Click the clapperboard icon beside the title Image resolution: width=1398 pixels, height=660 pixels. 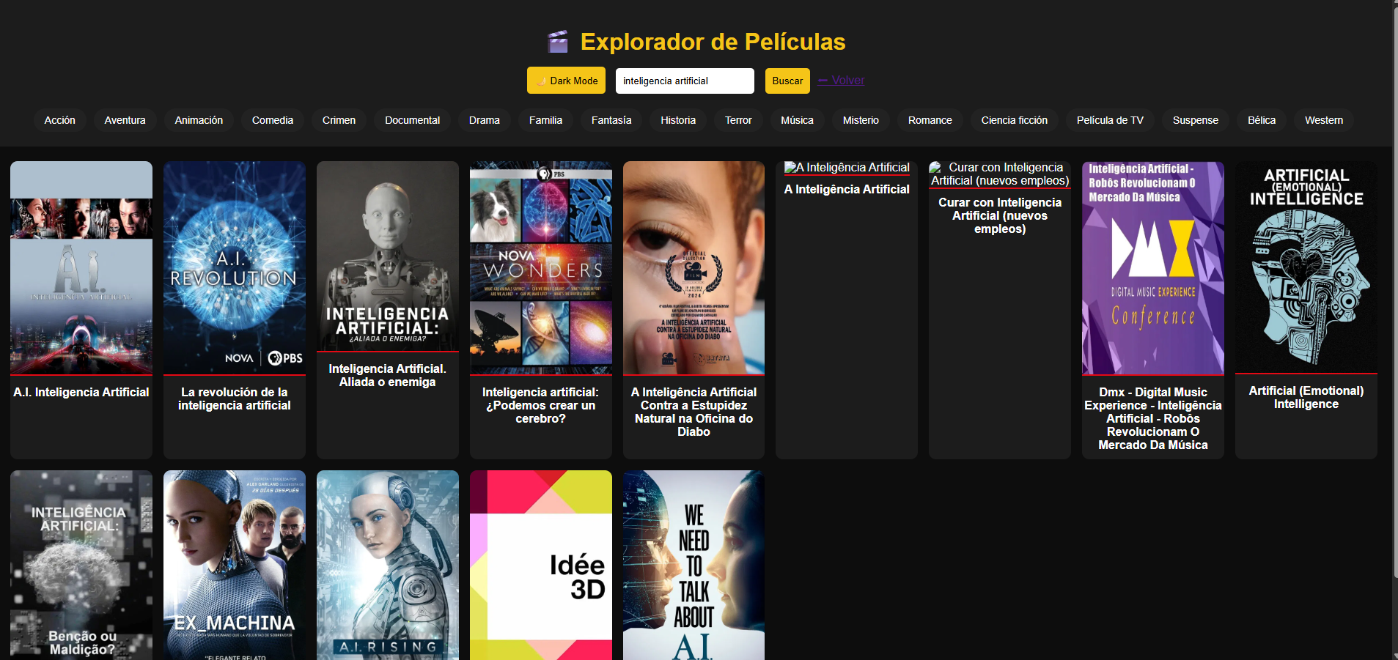pos(558,42)
